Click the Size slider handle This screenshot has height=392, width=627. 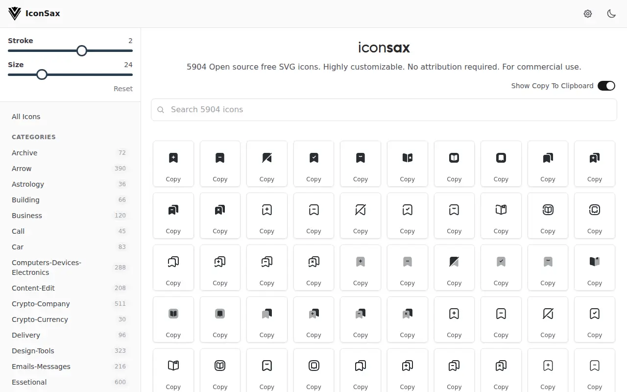42,74
